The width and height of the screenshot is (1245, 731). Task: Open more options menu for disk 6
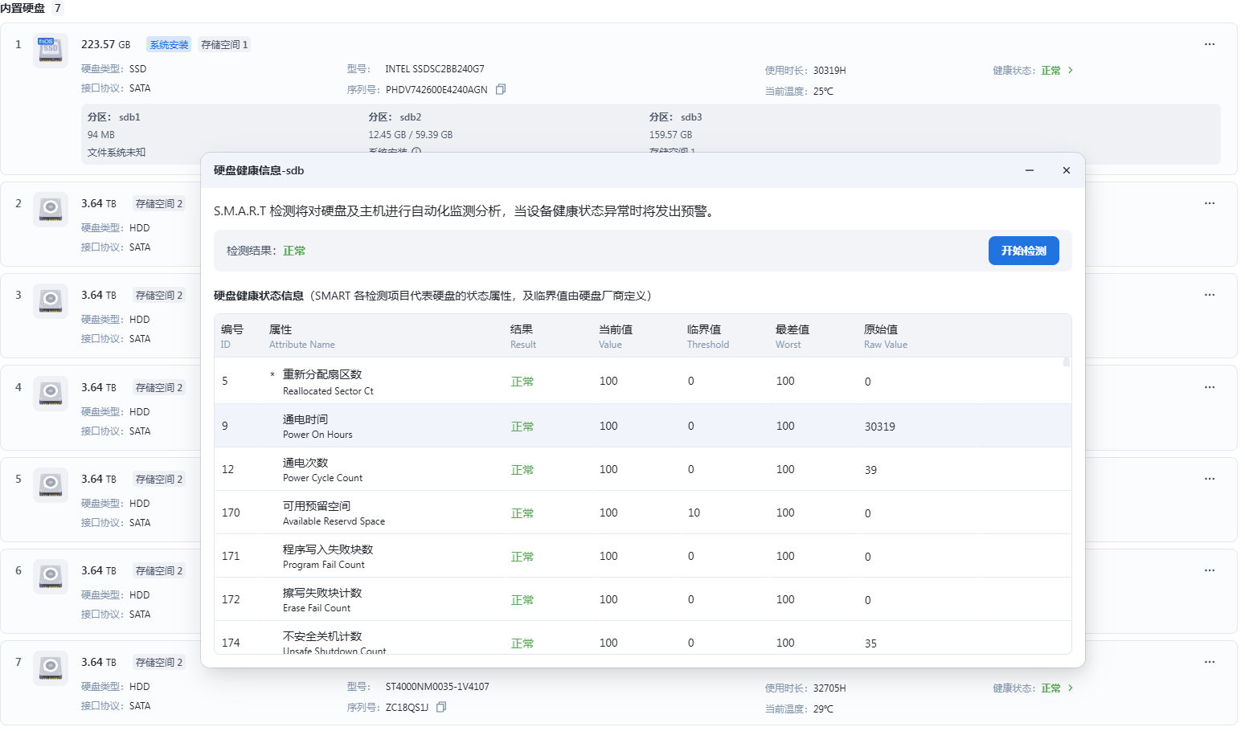1209,570
